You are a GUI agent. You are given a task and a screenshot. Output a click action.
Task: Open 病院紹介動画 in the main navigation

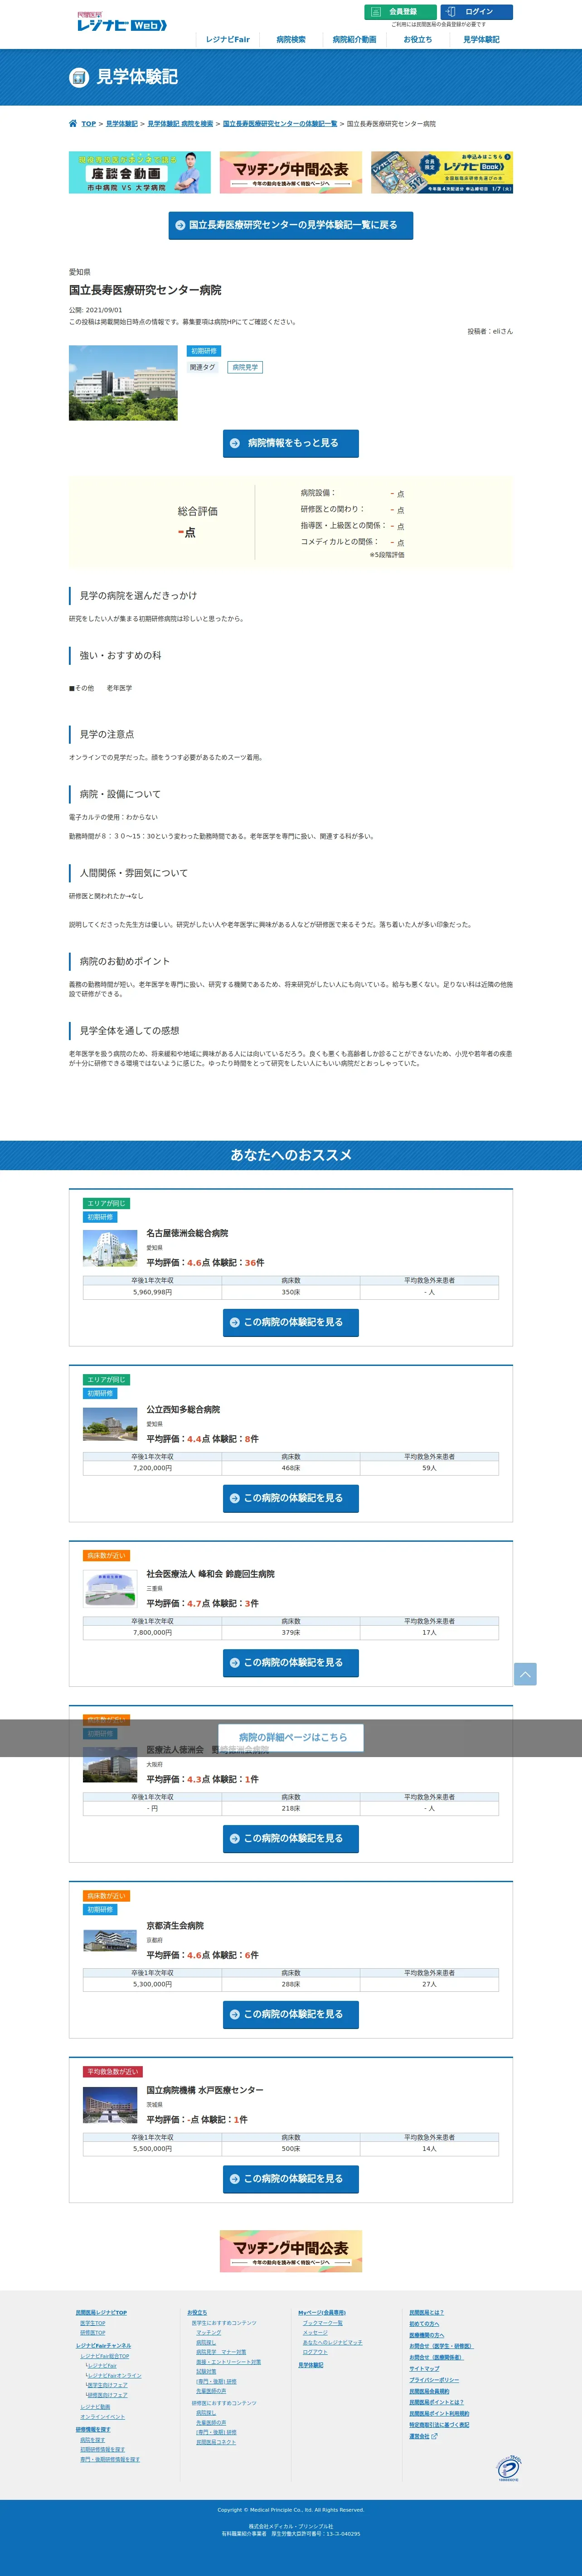pyautogui.click(x=354, y=40)
